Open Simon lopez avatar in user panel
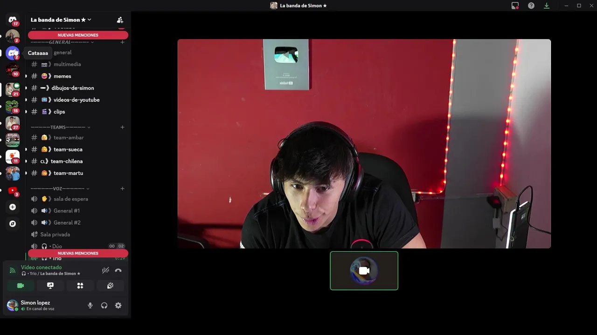Screen dimensions: 597x335 point(12,305)
